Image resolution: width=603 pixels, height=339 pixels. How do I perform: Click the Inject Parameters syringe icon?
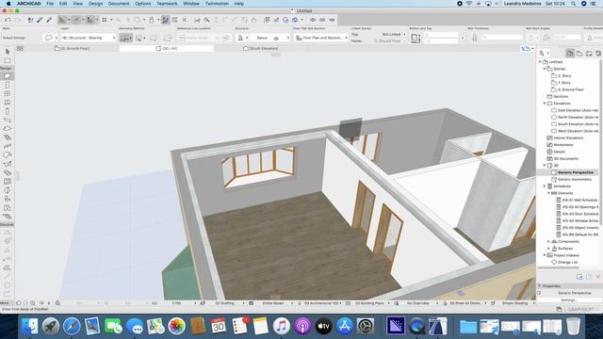point(49,20)
